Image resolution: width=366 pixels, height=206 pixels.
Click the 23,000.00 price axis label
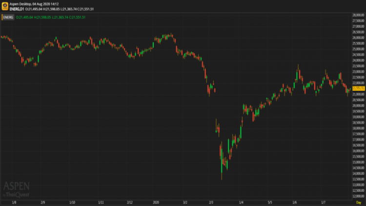359,72
